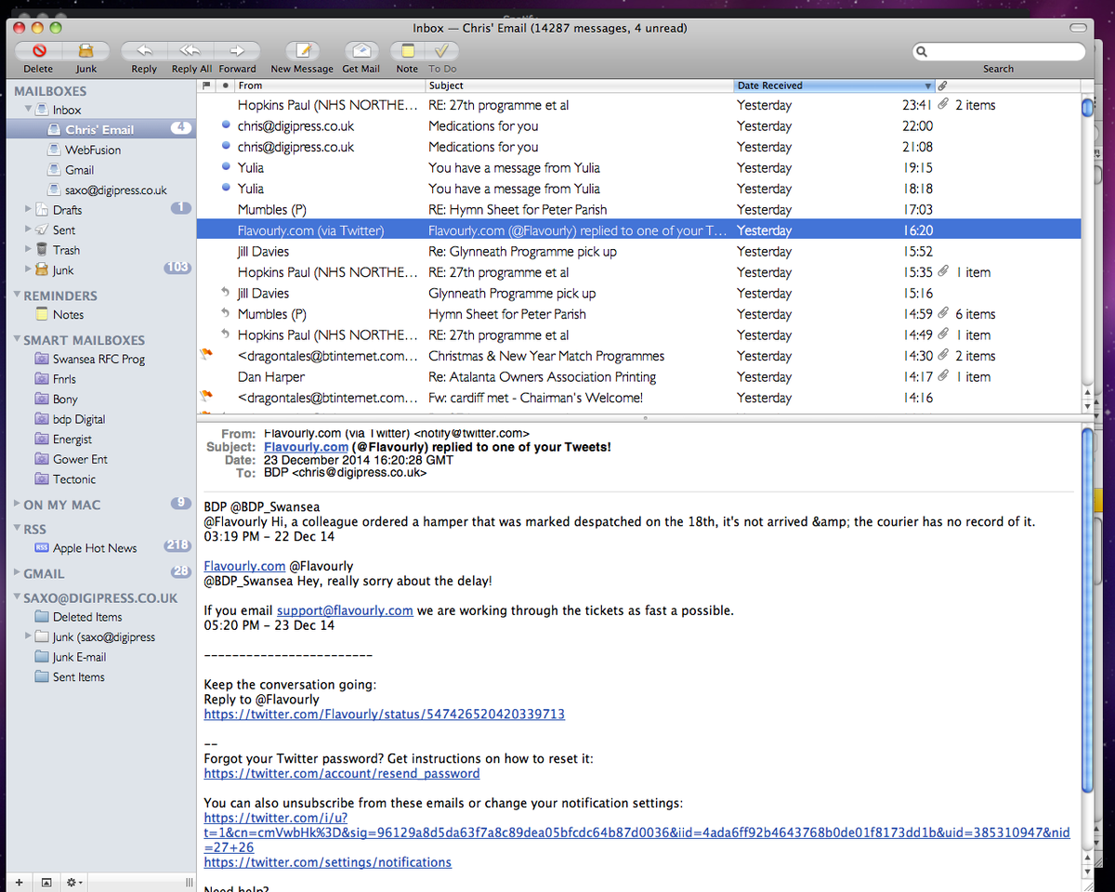Open the support@flavourly.com email link
The image size is (1115, 892).
[x=345, y=610]
